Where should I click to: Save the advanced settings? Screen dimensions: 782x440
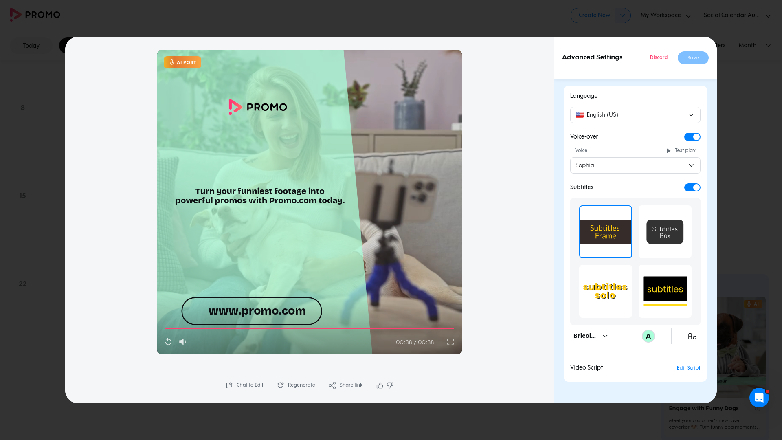pos(693,58)
